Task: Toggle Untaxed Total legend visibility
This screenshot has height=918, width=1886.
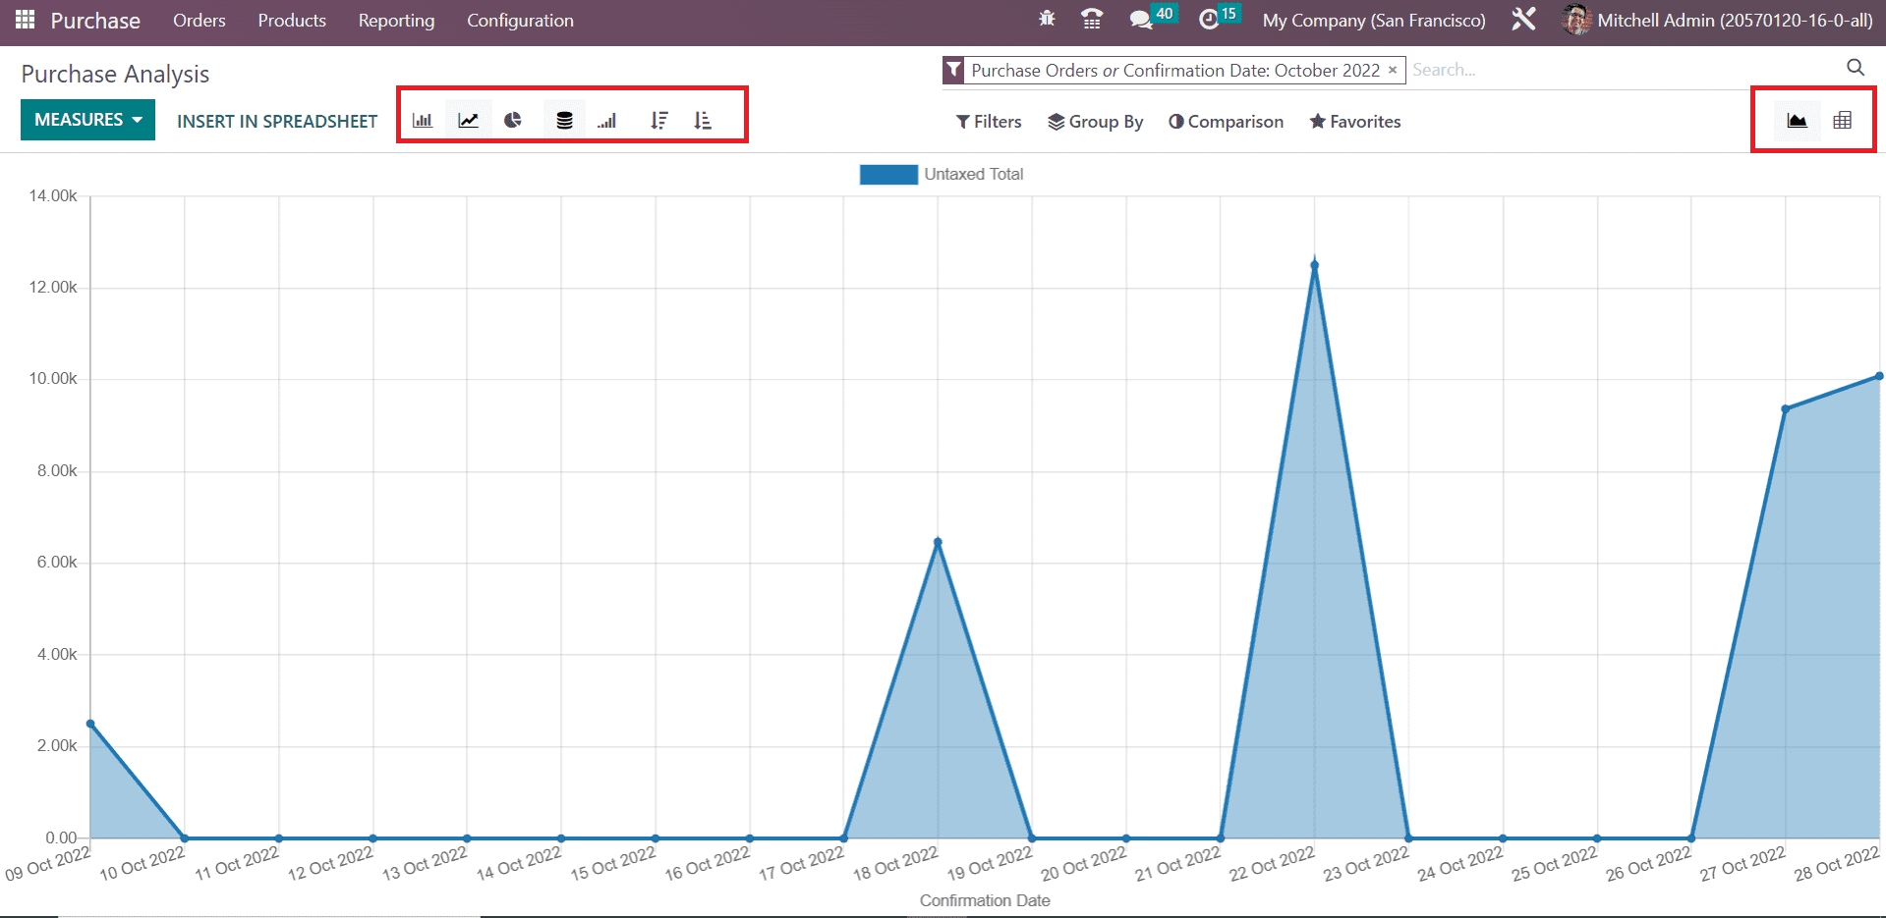Action: point(942,174)
